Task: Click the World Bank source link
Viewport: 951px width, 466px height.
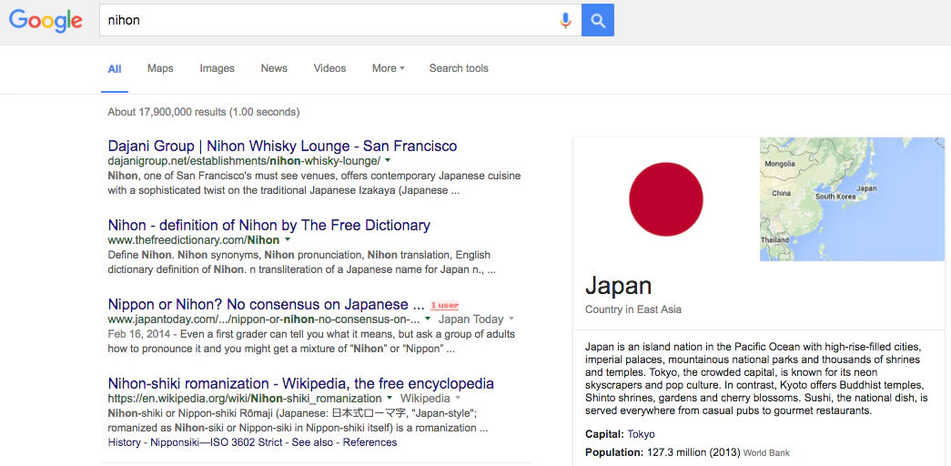Action: [x=766, y=452]
